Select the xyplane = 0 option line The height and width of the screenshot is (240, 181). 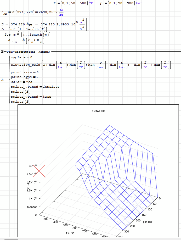tap(21, 57)
